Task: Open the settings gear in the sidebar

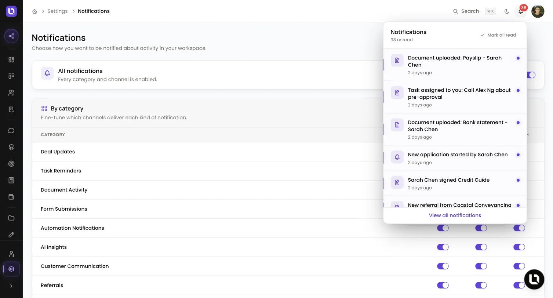Action: [11, 269]
